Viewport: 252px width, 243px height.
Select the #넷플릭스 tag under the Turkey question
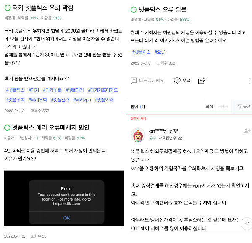pyautogui.click(x=15, y=90)
